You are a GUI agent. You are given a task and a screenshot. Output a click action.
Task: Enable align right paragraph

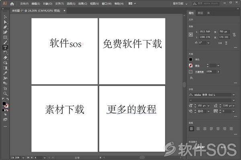point(204,129)
